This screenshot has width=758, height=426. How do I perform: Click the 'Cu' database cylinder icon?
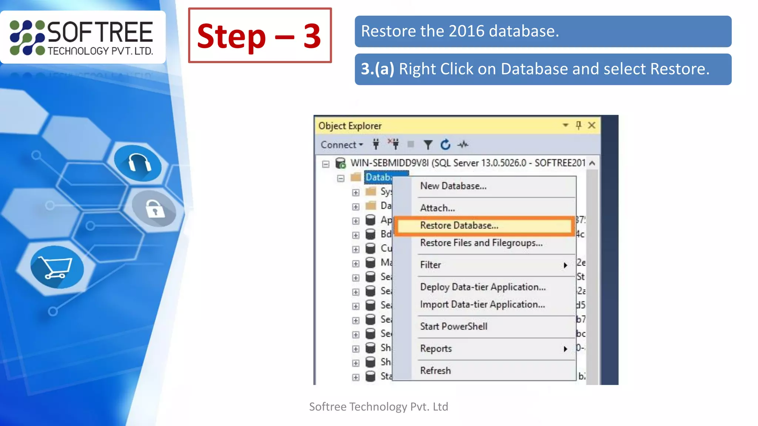click(x=370, y=248)
